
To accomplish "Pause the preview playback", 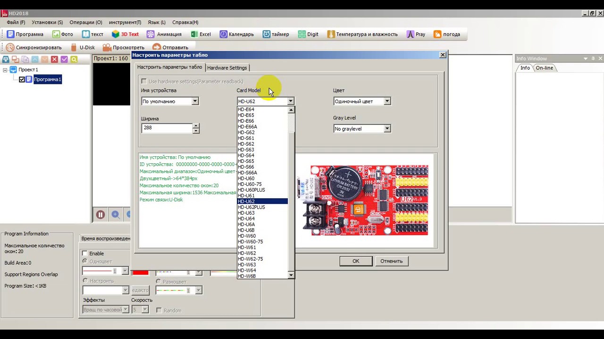I will (100, 215).
